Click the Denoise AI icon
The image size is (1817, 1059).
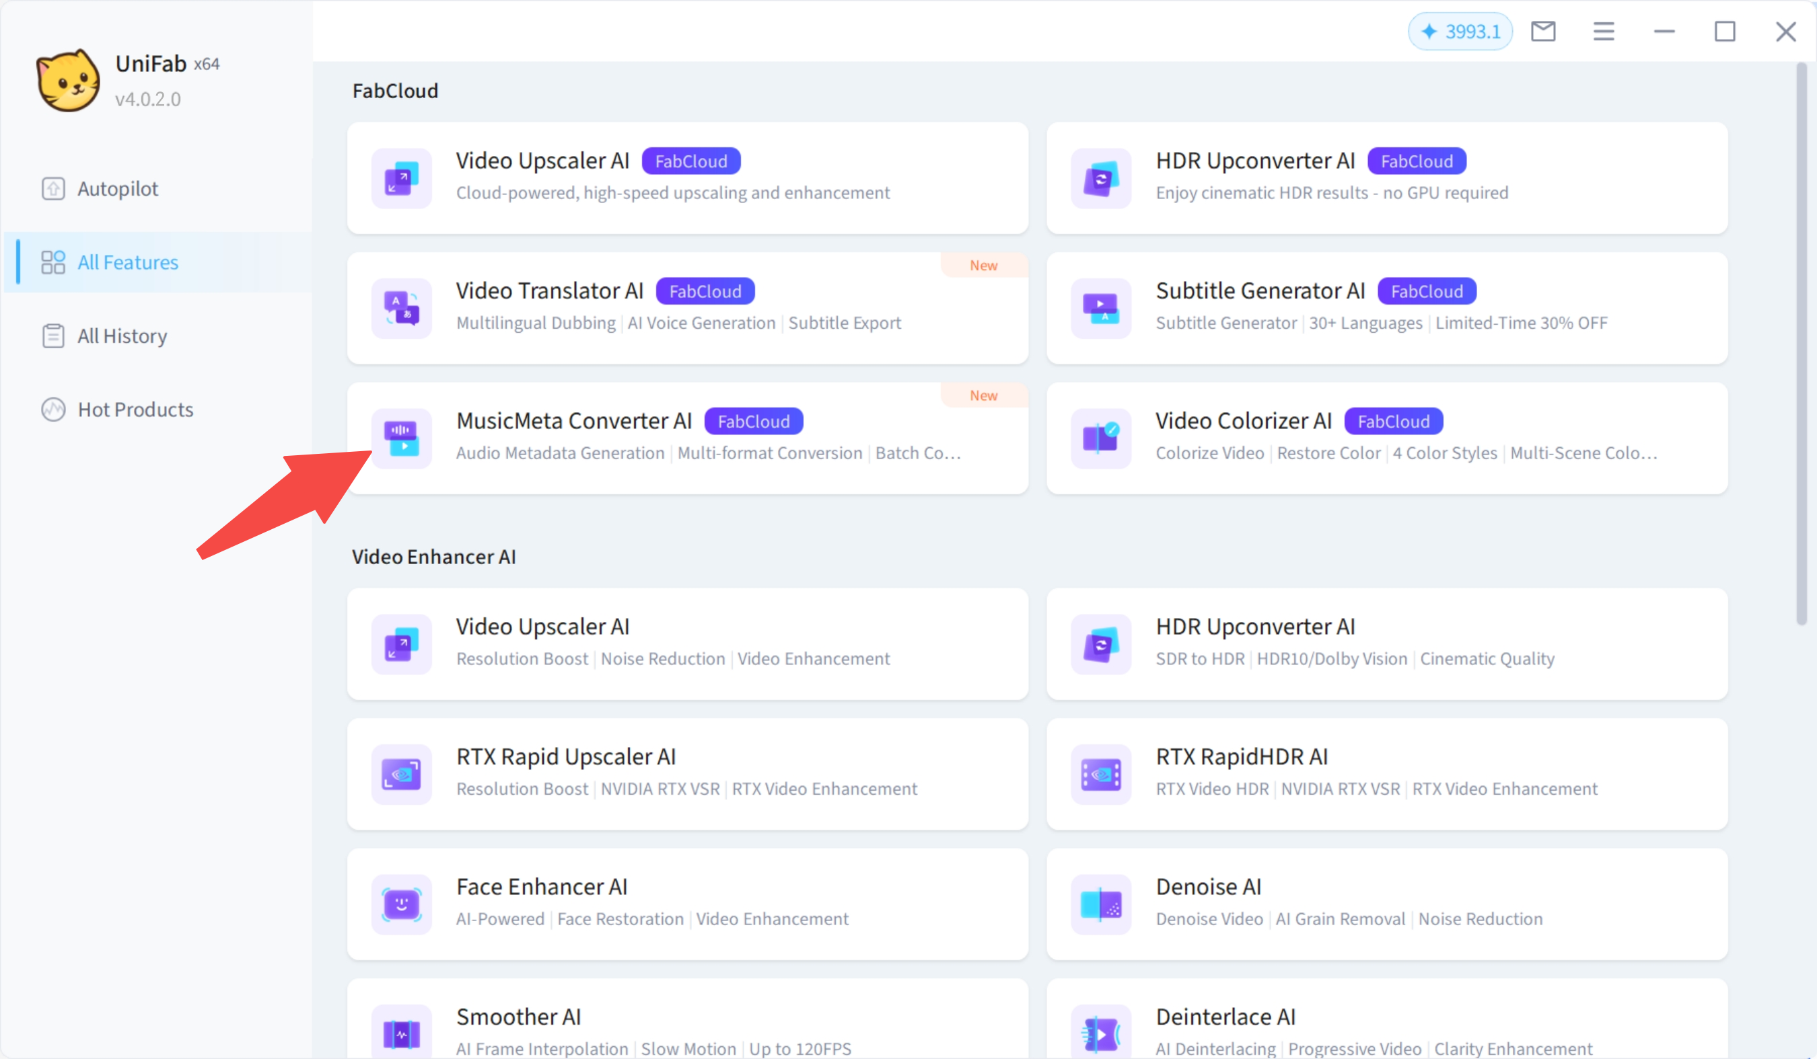1101,904
